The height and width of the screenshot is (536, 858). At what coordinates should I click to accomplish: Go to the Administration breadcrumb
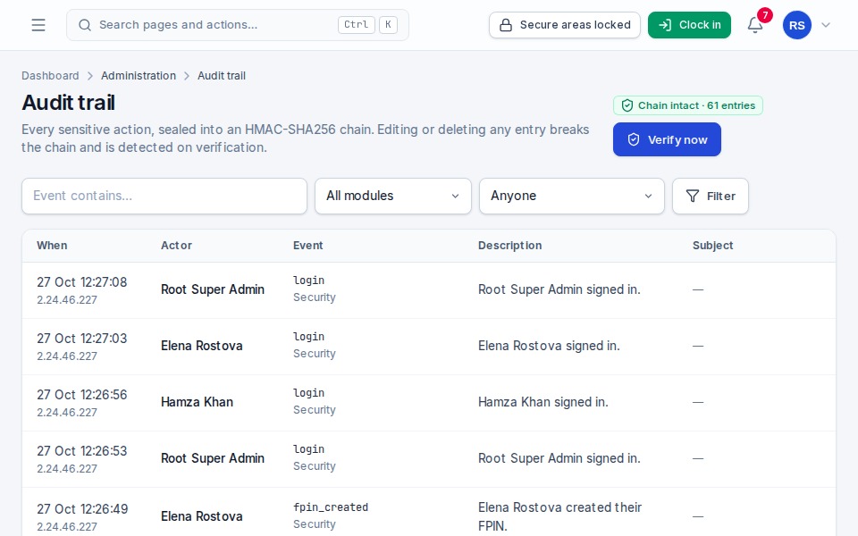click(x=139, y=75)
